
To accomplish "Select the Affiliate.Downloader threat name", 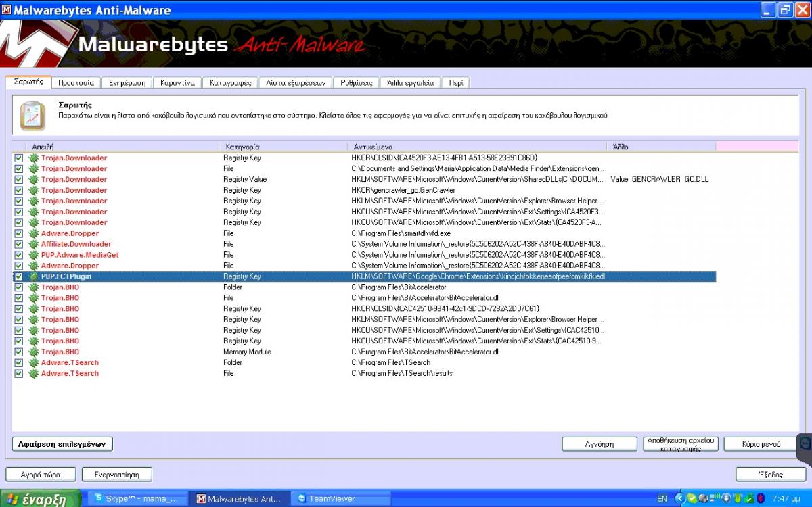I will click(76, 244).
